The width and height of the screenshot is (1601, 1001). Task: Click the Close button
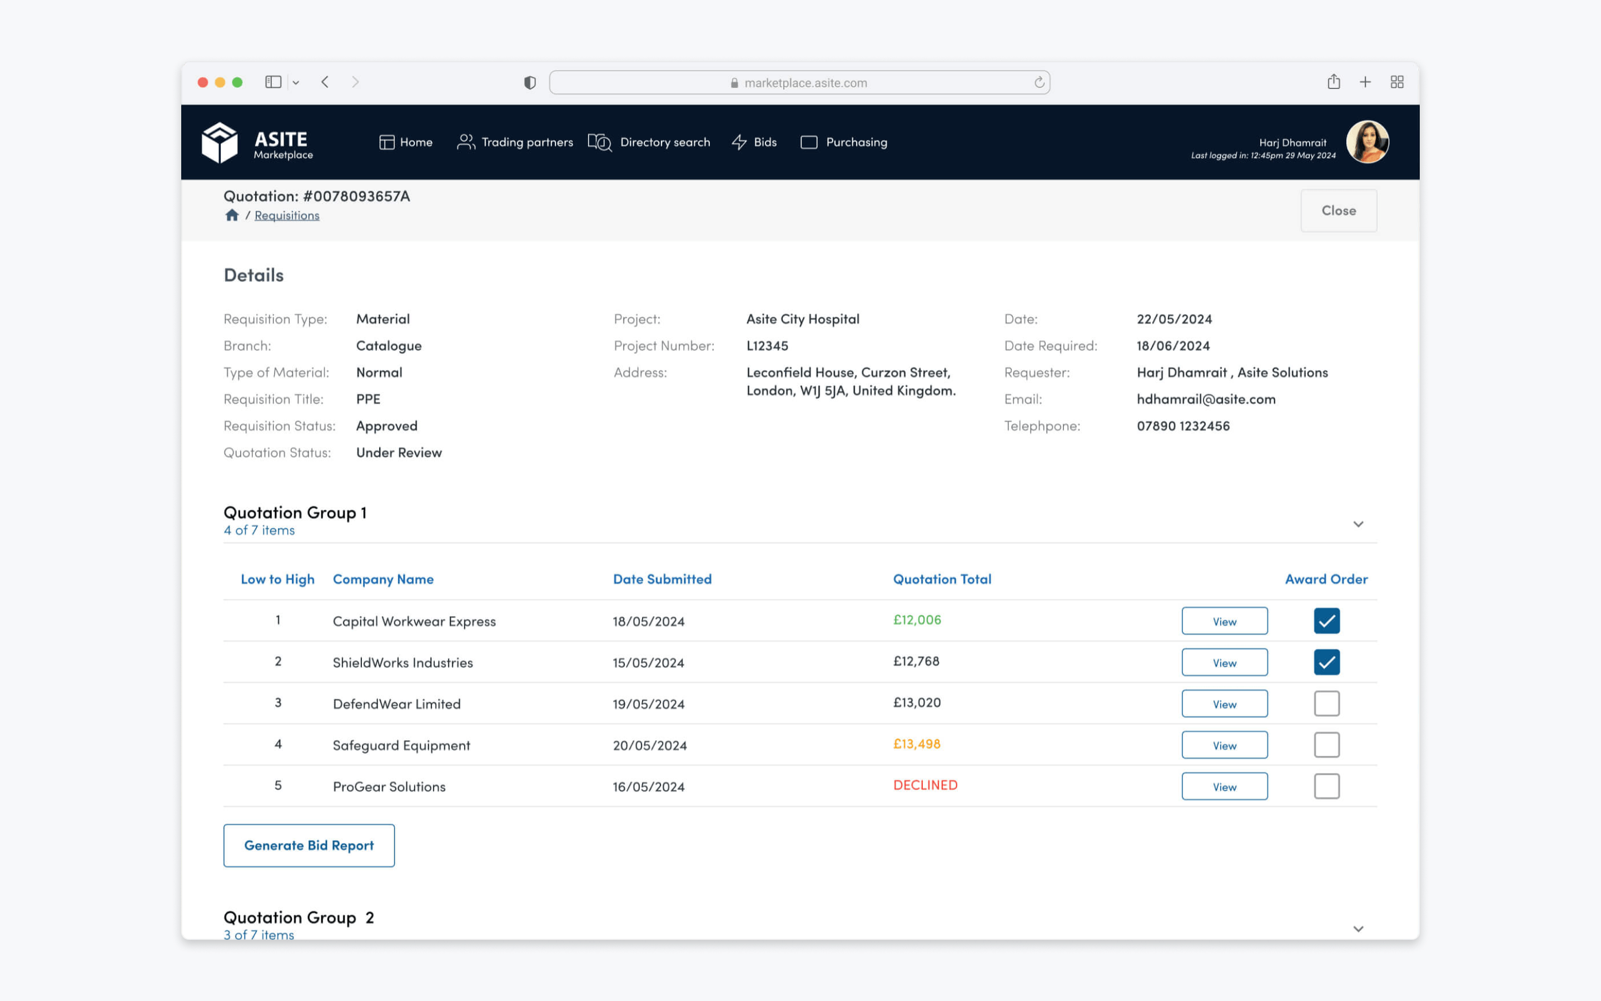click(1339, 211)
